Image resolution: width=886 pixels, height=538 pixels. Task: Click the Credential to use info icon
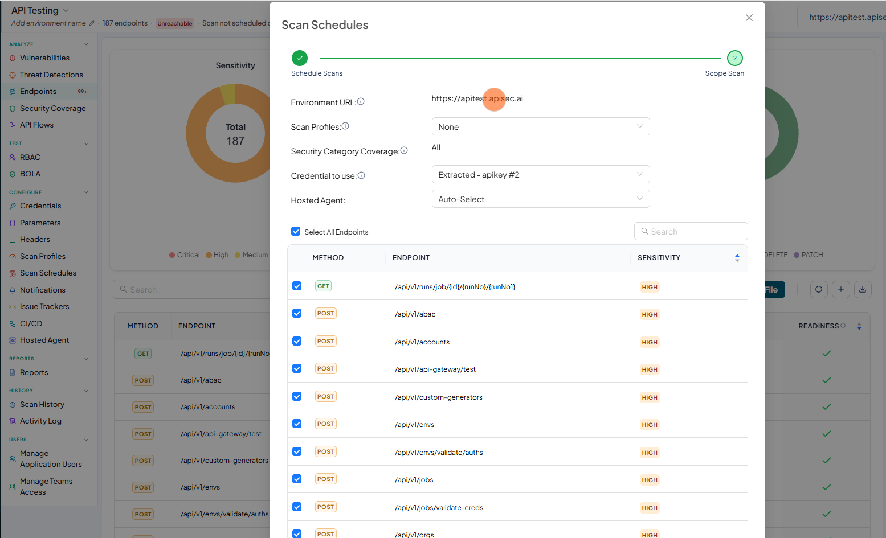point(361,175)
